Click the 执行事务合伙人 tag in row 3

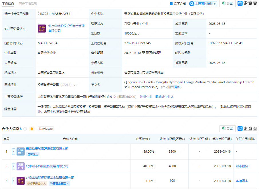[x=36, y=183]
